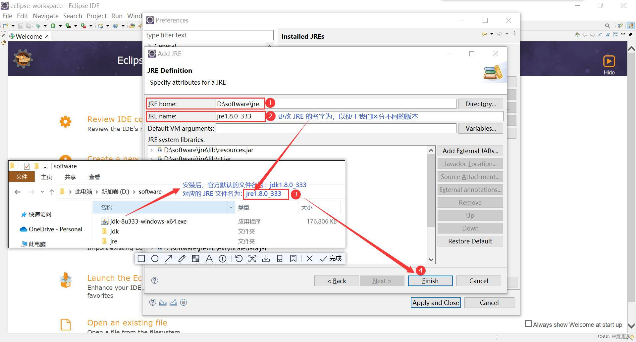Click jdk-8u333-windows-x64.exe file
The height and width of the screenshot is (342, 636).
coord(148,221)
